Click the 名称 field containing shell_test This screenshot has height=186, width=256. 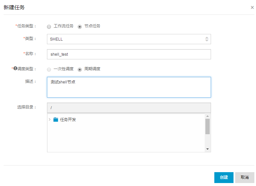129,54
